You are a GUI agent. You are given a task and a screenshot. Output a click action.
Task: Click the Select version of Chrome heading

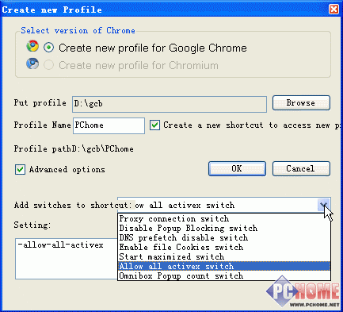pyautogui.click(x=78, y=31)
